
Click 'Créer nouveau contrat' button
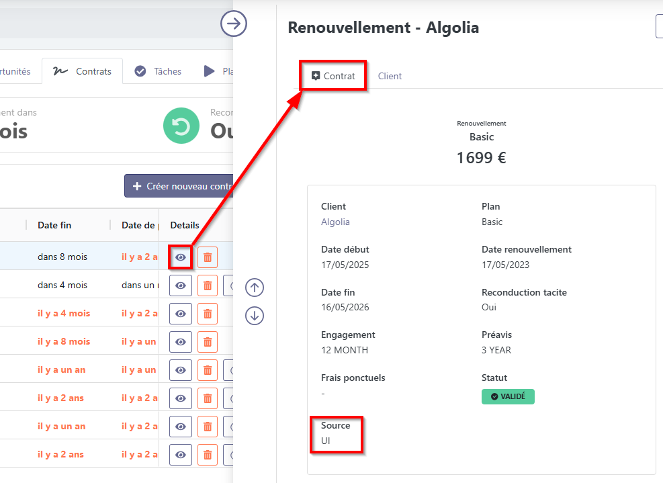(x=179, y=186)
